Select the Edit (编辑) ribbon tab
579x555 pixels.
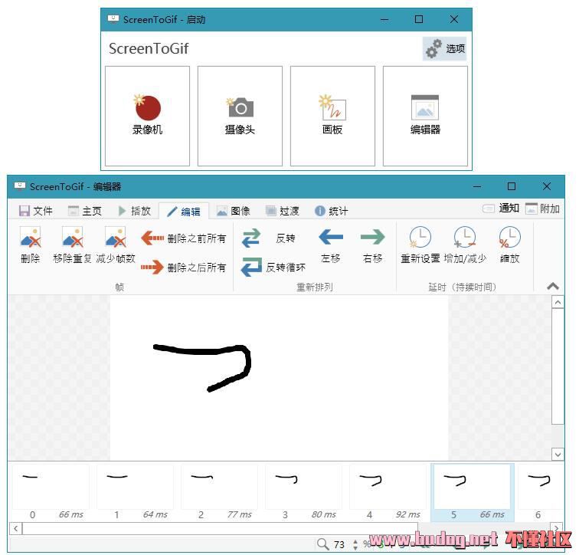pyautogui.click(x=184, y=212)
